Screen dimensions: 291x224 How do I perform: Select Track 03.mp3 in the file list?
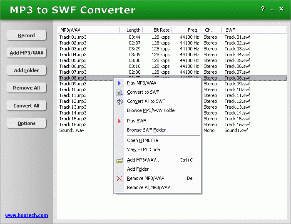point(73,49)
